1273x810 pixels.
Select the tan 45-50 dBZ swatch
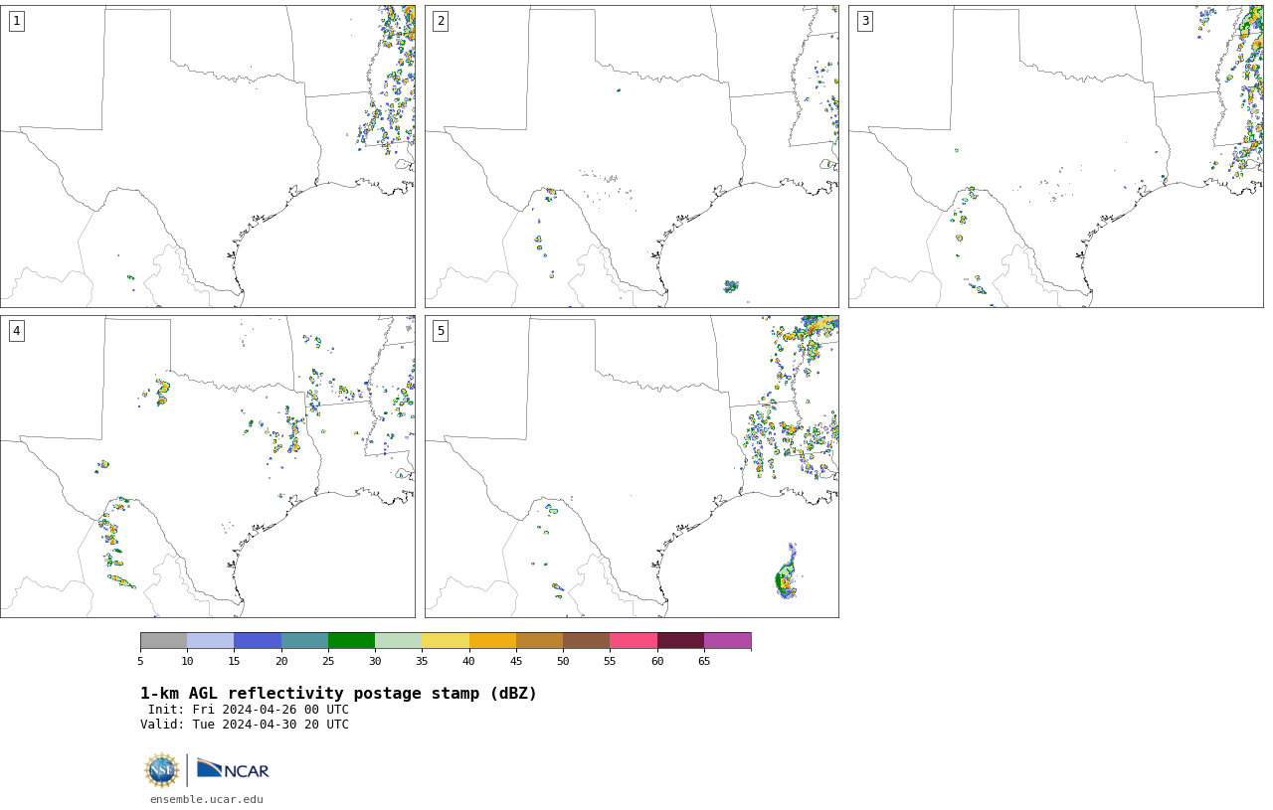click(539, 641)
